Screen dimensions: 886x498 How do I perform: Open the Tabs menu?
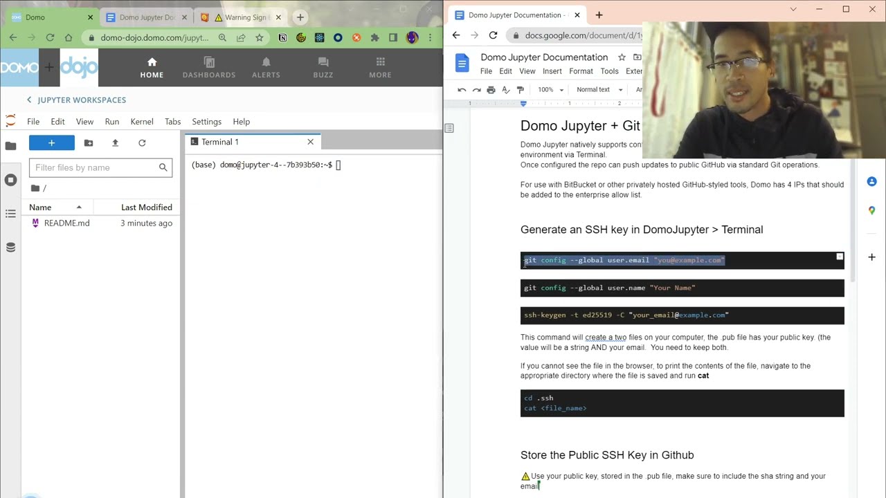(x=173, y=122)
